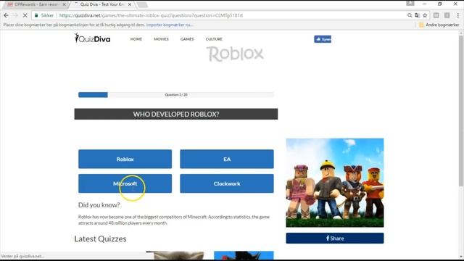Click the Roblox logo header
Image resolution: width=464 pixels, height=261 pixels.
[x=235, y=54]
